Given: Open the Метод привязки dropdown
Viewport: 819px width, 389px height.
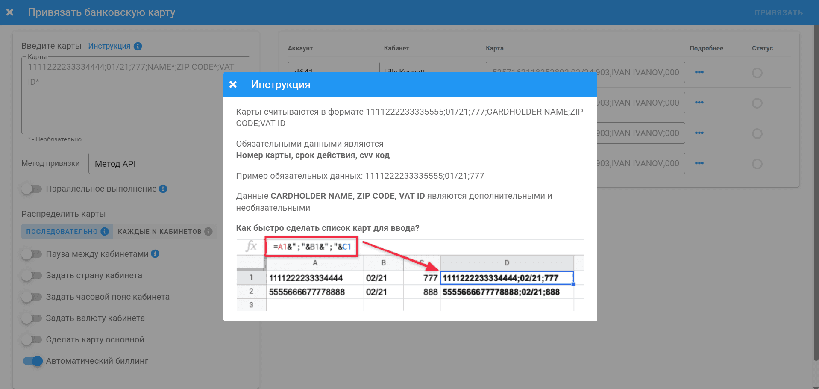Looking at the screenshot, I should click(x=156, y=164).
